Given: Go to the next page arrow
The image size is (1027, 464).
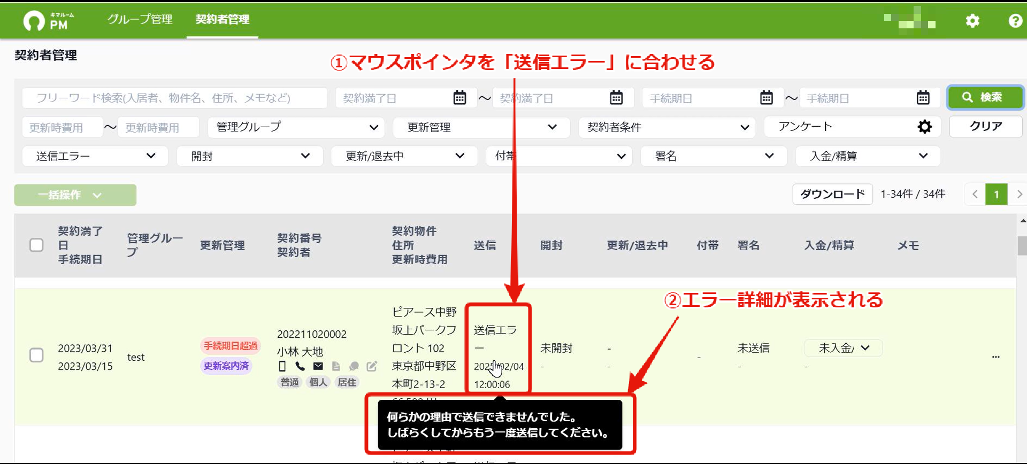Looking at the screenshot, I should (x=1018, y=194).
